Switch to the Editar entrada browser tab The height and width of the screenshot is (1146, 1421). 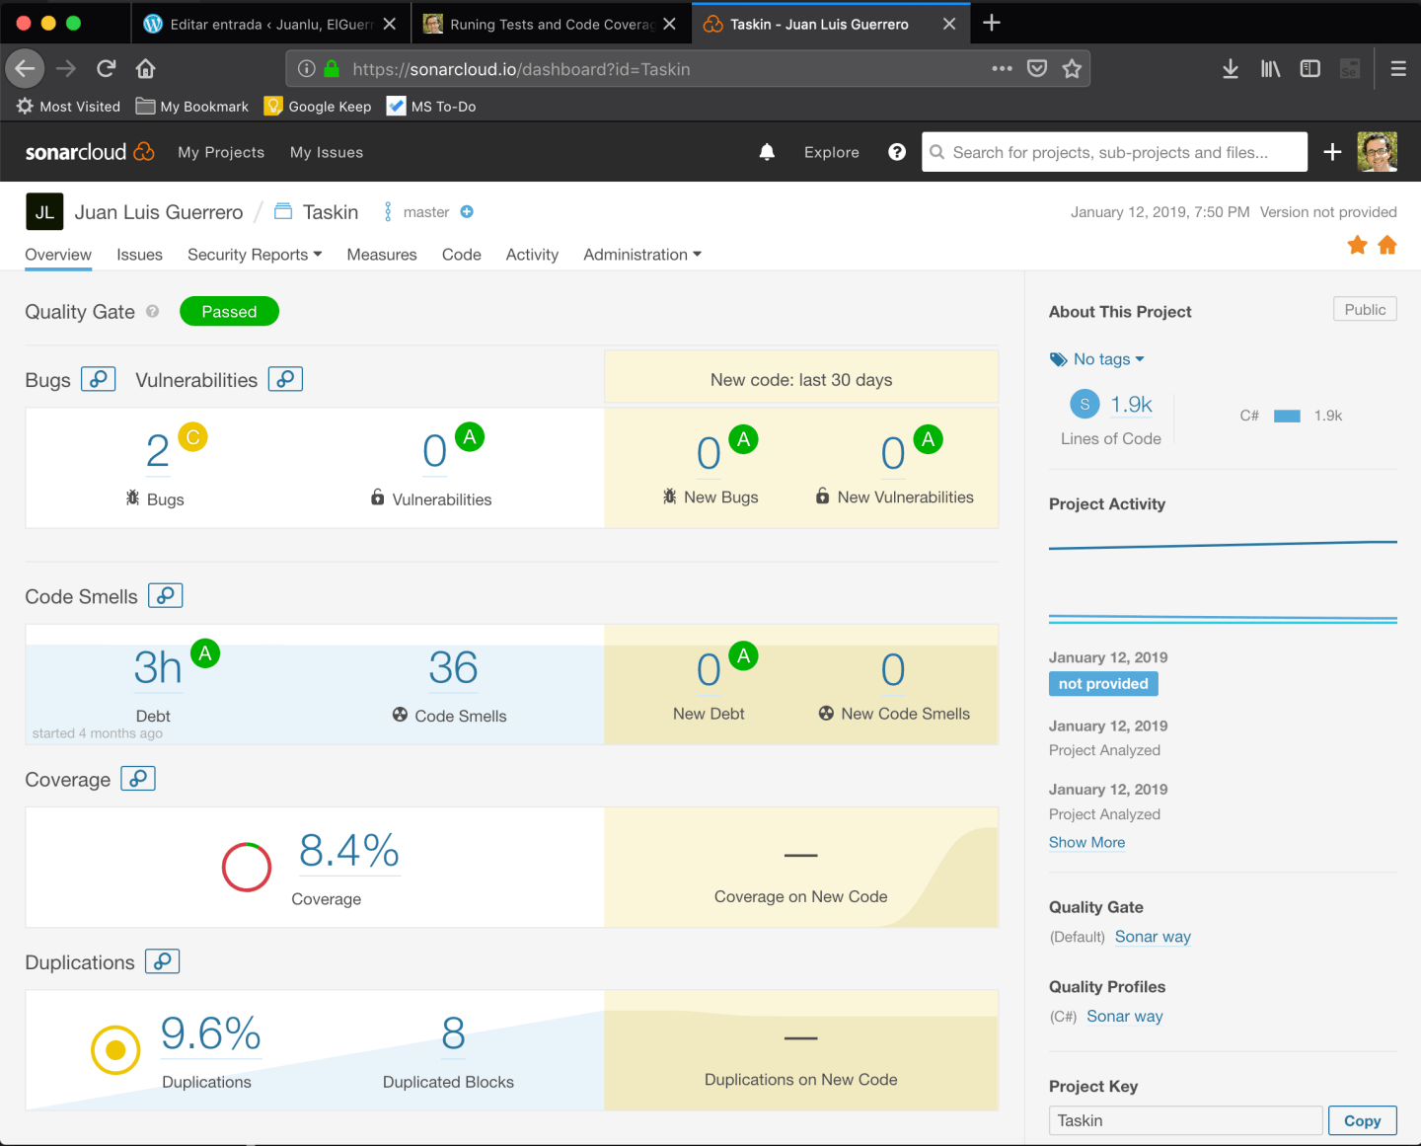point(270,24)
